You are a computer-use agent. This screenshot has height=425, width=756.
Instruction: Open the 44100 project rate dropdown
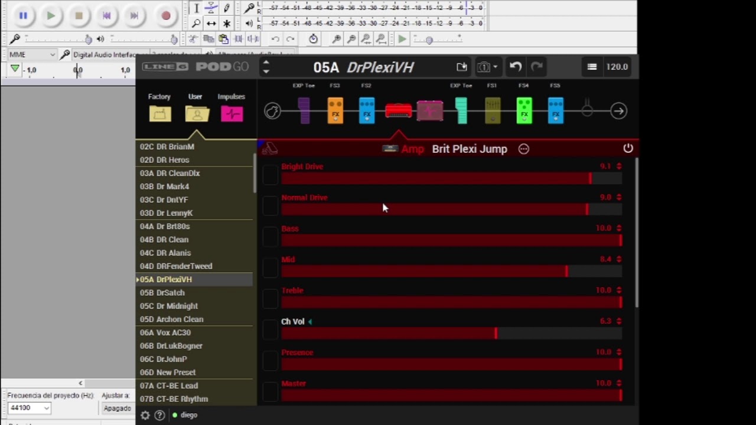[29, 408]
